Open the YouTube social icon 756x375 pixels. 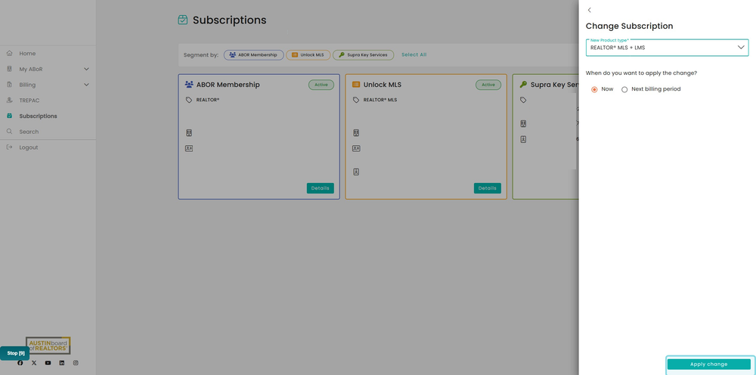tap(48, 363)
